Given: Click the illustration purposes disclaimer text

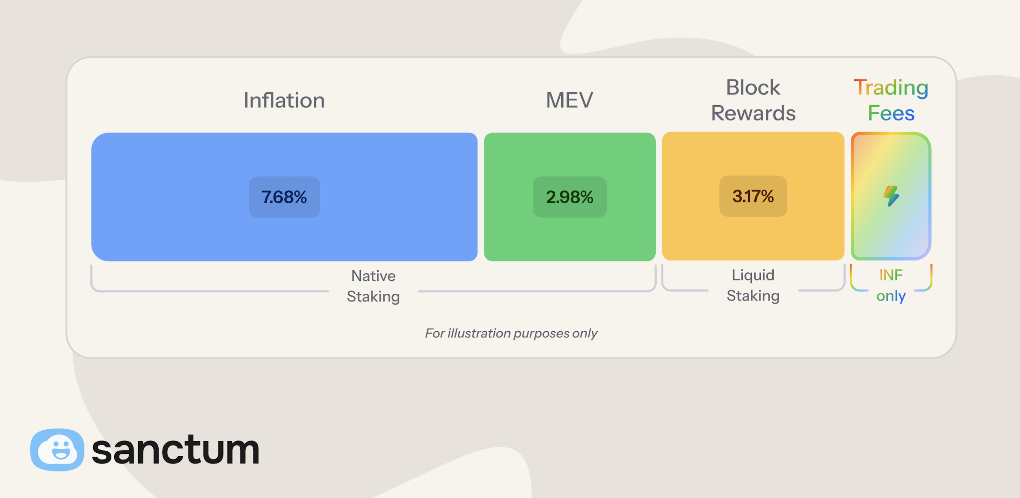Looking at the screenshot, I should coord(511,333).
